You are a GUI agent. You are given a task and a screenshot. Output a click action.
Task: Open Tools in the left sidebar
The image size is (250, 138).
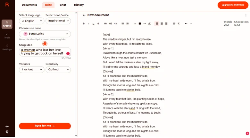[7, 36]
